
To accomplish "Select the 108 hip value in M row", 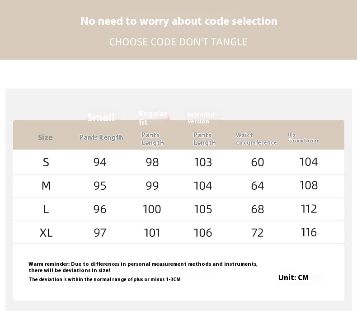I will pos(309,185).
